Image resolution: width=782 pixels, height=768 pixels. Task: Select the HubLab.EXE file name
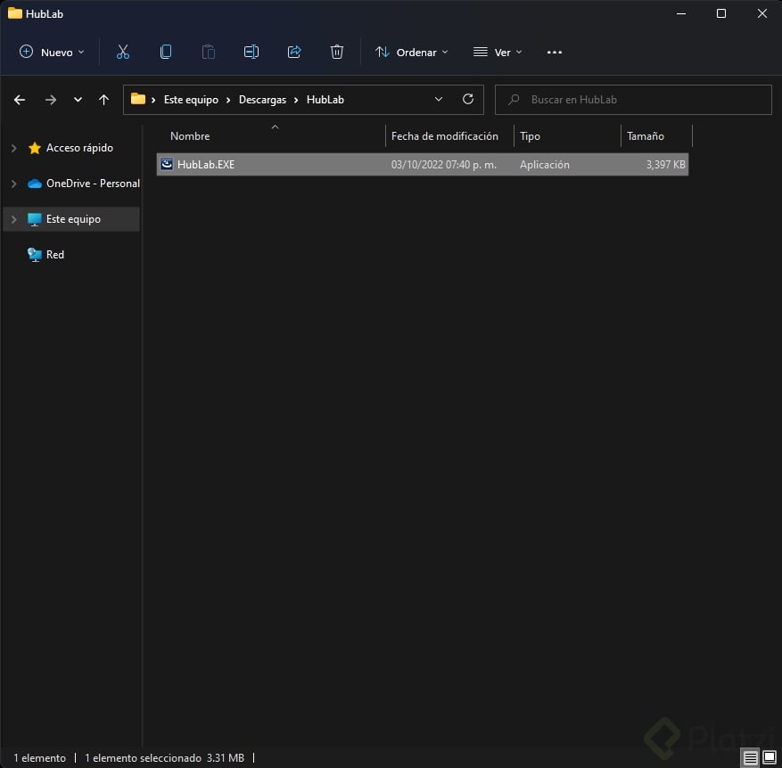tap(206, 165)
